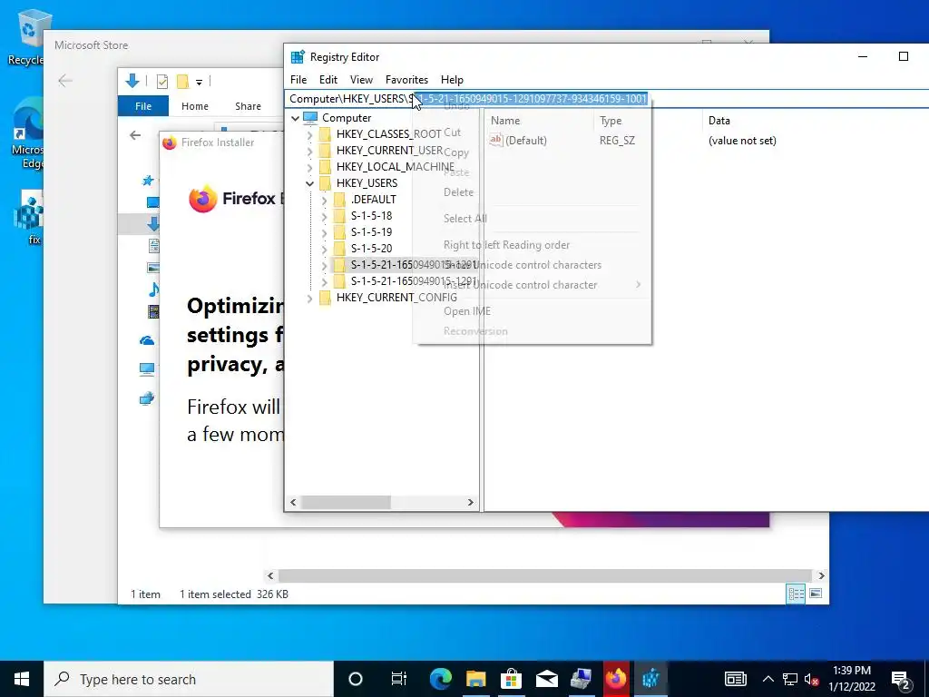Select the HKEY_CURRENT_CONFIG key
This screenshot has width=929, height=697.
point(396,298)
